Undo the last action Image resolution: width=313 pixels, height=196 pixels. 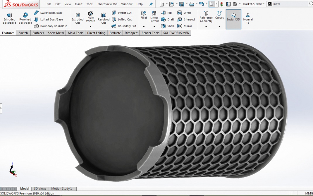pyautogui.click(x=202, y=4)
